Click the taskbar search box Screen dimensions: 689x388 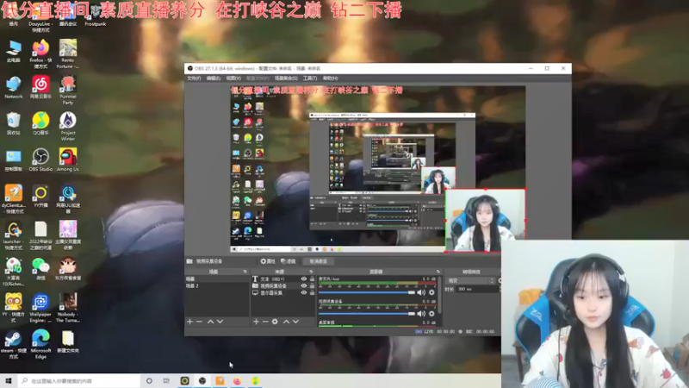click(79, 380)
